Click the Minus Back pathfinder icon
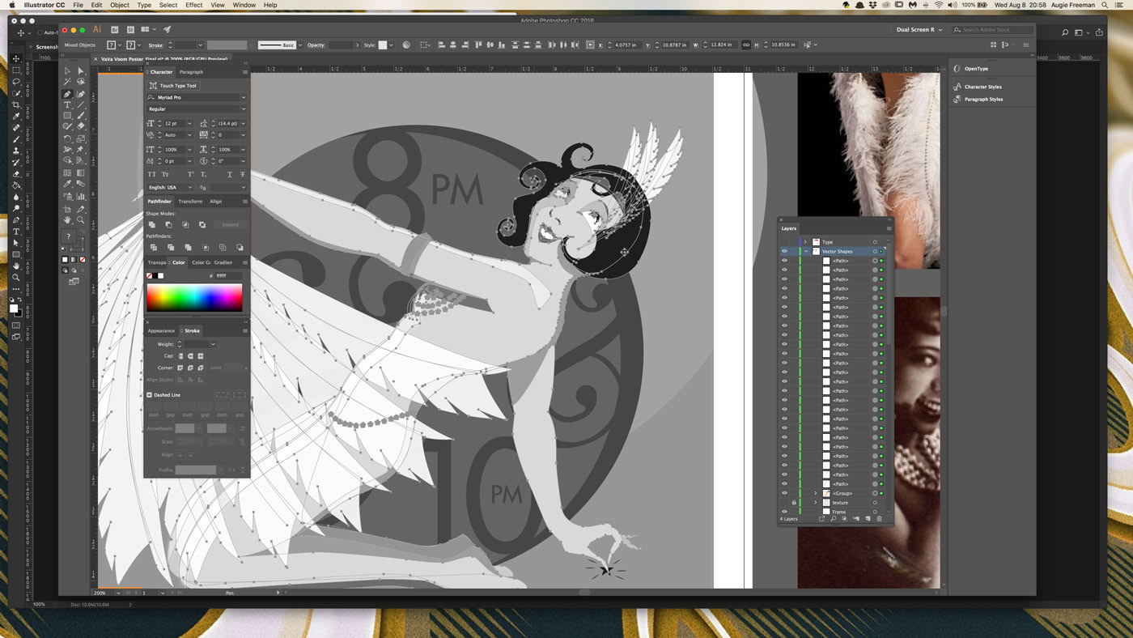The width and height of the screenshot is (1133, 638). pyautogui.click(x=240, y=247)
